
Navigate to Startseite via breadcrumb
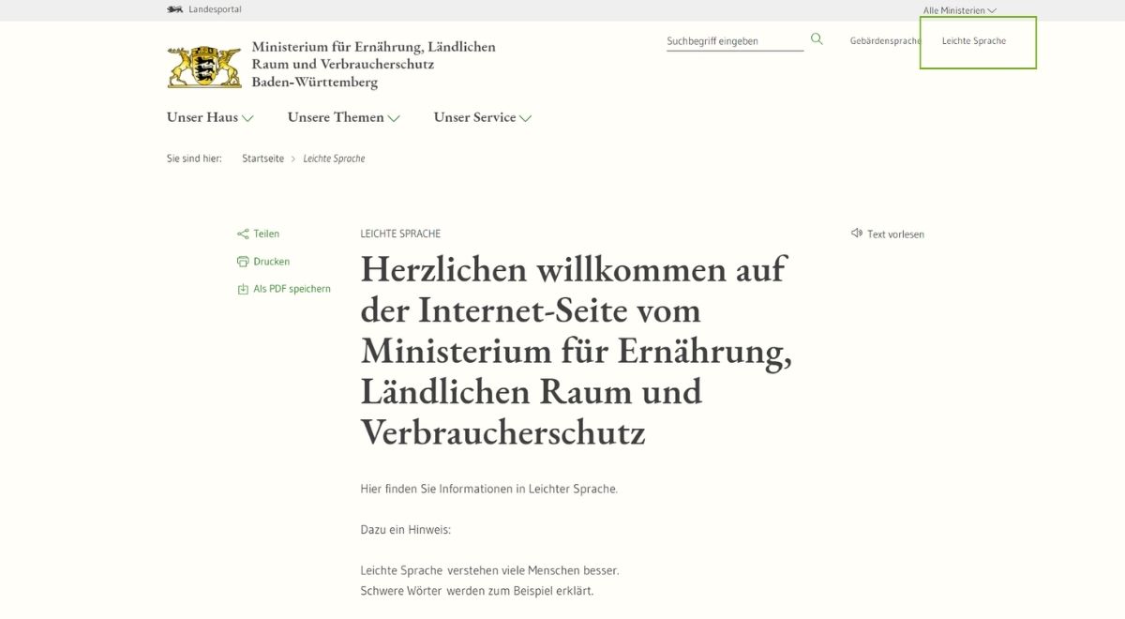pos(262,158)
